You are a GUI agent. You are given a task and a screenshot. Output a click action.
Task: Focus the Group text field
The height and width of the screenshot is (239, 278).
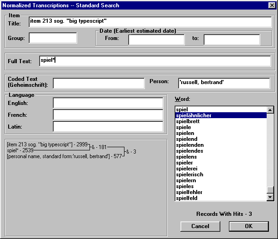(x=47, y=39)
